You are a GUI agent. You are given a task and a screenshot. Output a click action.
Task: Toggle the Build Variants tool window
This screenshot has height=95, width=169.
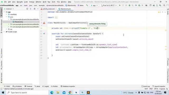coord(1,78)
